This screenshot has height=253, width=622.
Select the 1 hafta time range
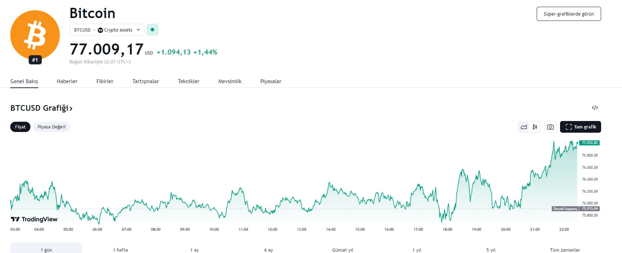(x=120, y=250)
